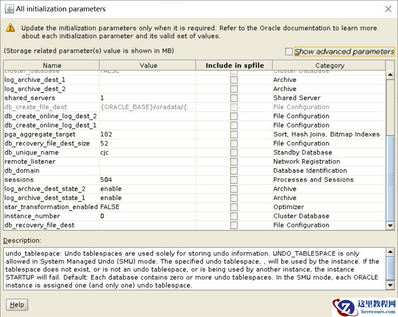Select the db_create_file_dest parameter row
This screenshot has width=398, height=317.
point(194,107)
